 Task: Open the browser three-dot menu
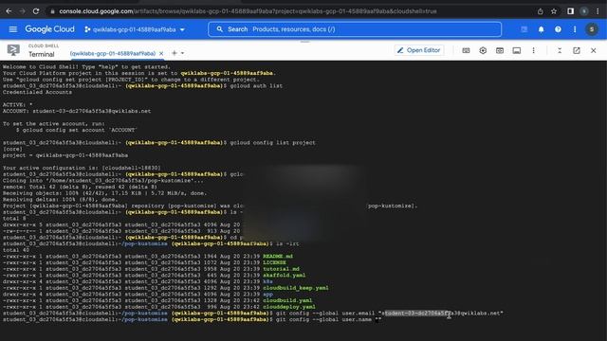click(x=598, y=11)
